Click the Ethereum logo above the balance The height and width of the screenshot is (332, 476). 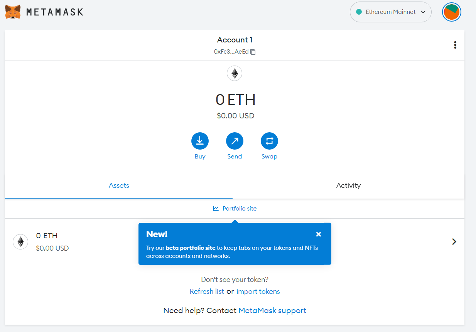[235, 73]
